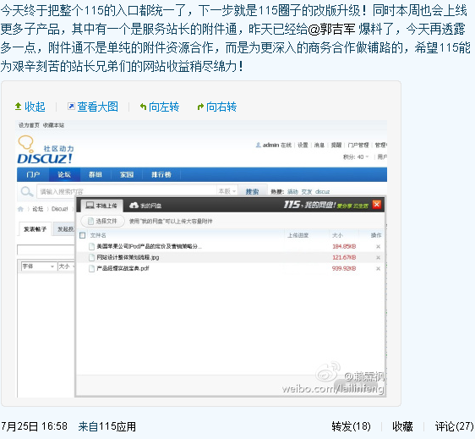Click the 收藏本站 link
Image resolution: width=475 pixels, height=439 pixels.
click(x=53, y=125)
